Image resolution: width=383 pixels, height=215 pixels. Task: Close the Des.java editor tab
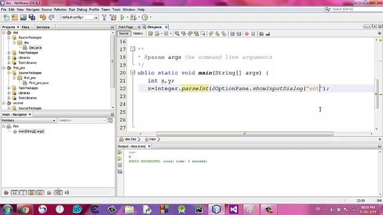click(x=166, y=27)
